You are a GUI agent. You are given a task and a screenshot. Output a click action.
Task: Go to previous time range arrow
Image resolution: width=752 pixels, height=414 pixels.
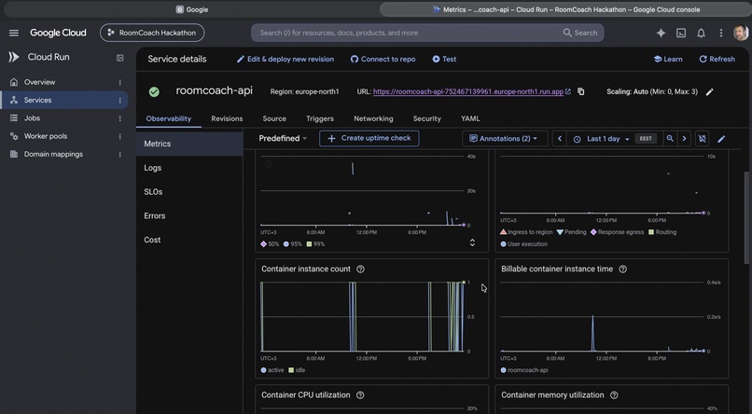(x=559, y=139)
